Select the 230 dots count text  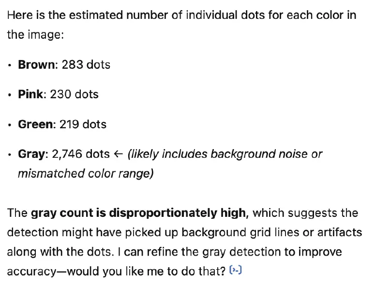[x=74, y=94]
